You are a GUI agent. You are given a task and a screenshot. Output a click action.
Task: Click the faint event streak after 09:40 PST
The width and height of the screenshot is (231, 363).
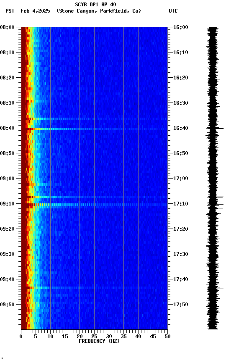coord(94,288)
